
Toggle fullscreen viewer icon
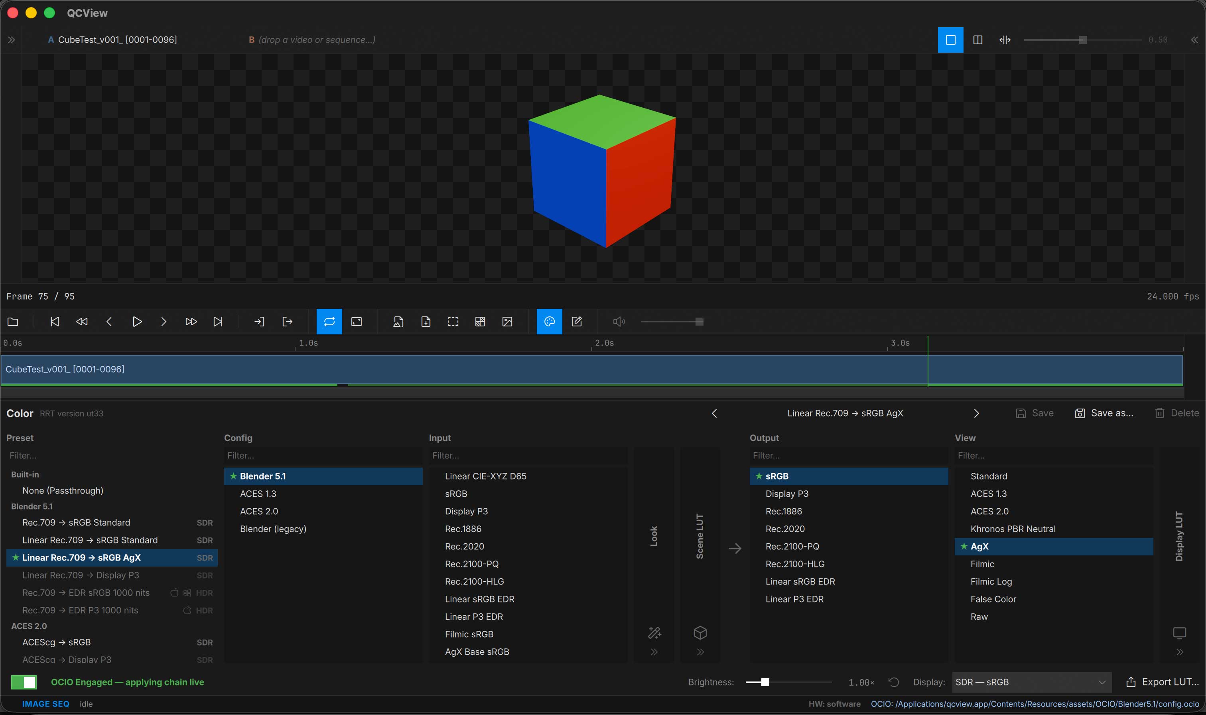357,321
